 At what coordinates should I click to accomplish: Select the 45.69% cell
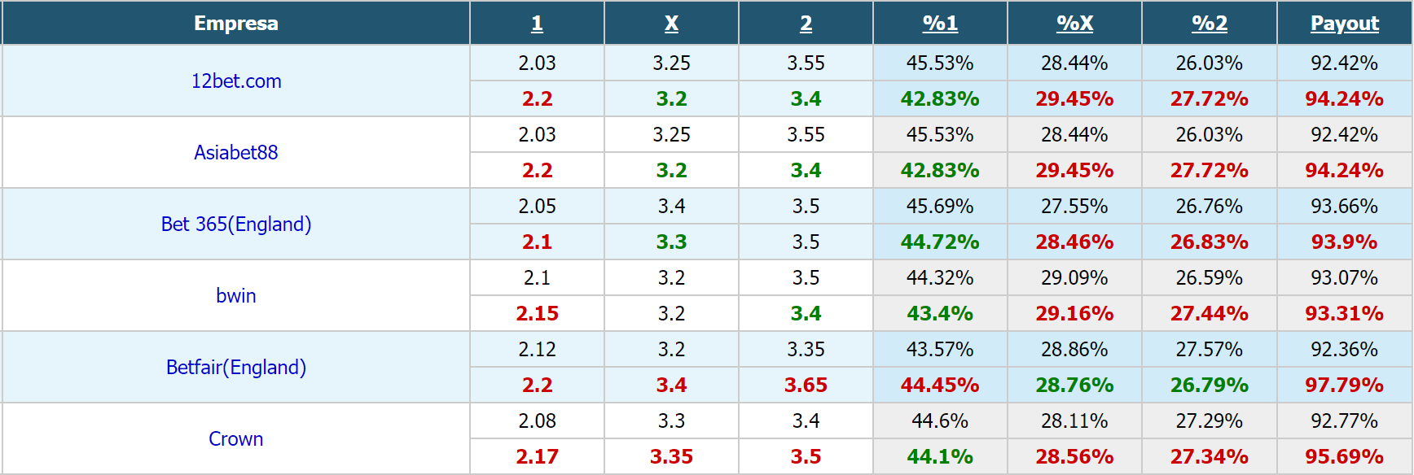(x=940, y=207)
